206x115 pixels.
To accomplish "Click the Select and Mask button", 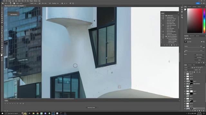I will [x=199, y=55].
